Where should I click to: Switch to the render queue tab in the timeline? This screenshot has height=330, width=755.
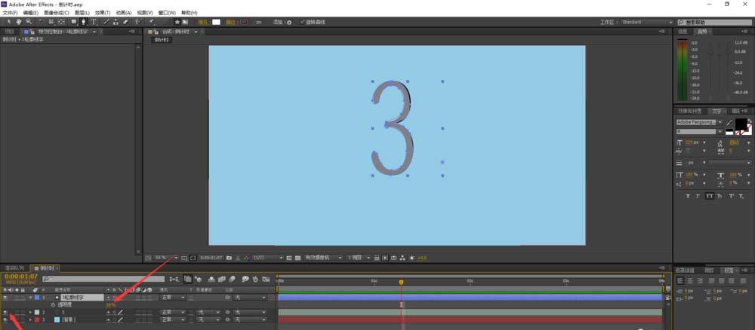(x=14, y=268)
